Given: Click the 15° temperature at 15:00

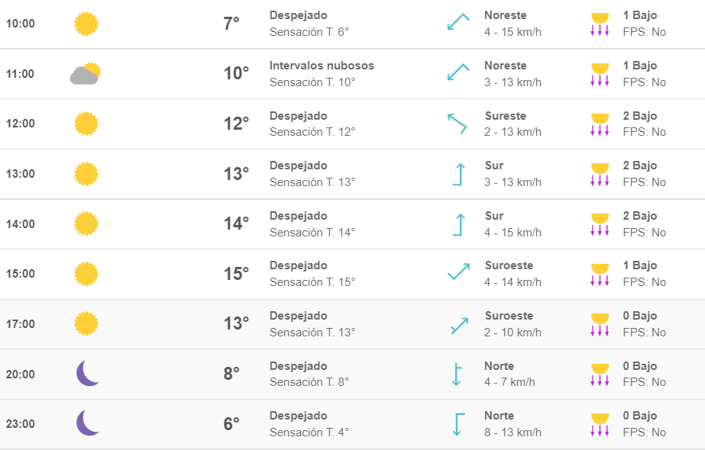Looking at the screenshot, I should coord(237,274).
